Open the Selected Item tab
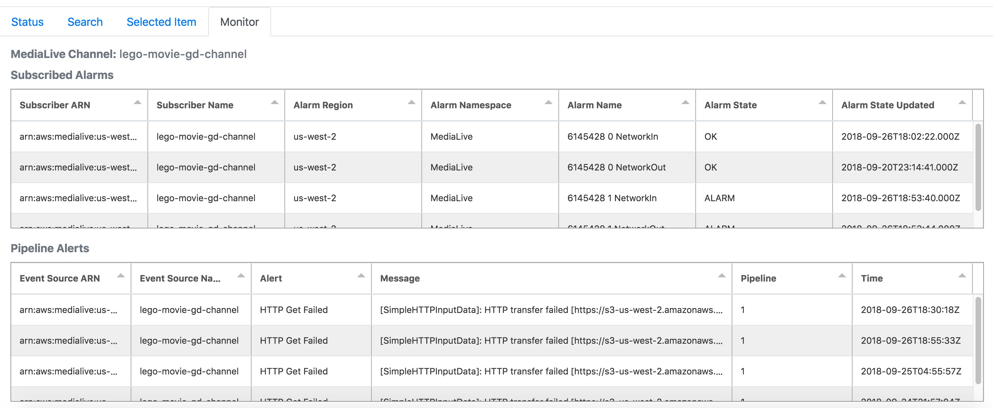993x408 pixels. [161, 22]
